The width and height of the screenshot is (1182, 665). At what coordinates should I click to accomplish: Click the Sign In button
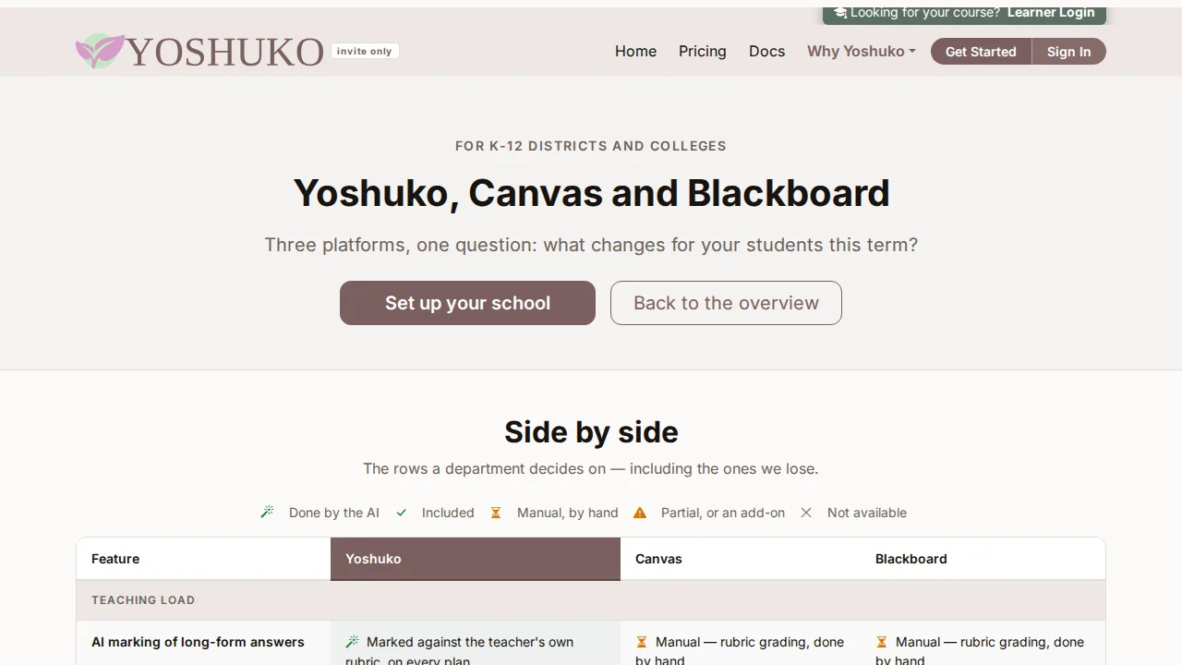click(x=1068, y=52)
